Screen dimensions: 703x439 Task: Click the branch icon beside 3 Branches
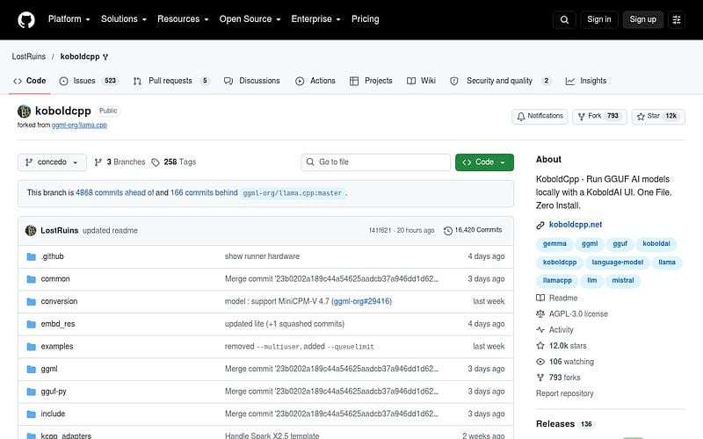pos(98,162)
